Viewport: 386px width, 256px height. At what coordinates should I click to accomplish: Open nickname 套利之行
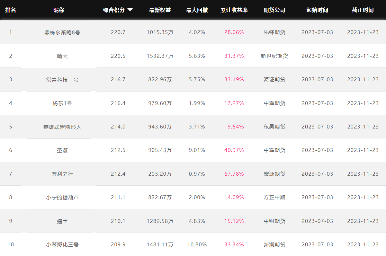[62, 174]
